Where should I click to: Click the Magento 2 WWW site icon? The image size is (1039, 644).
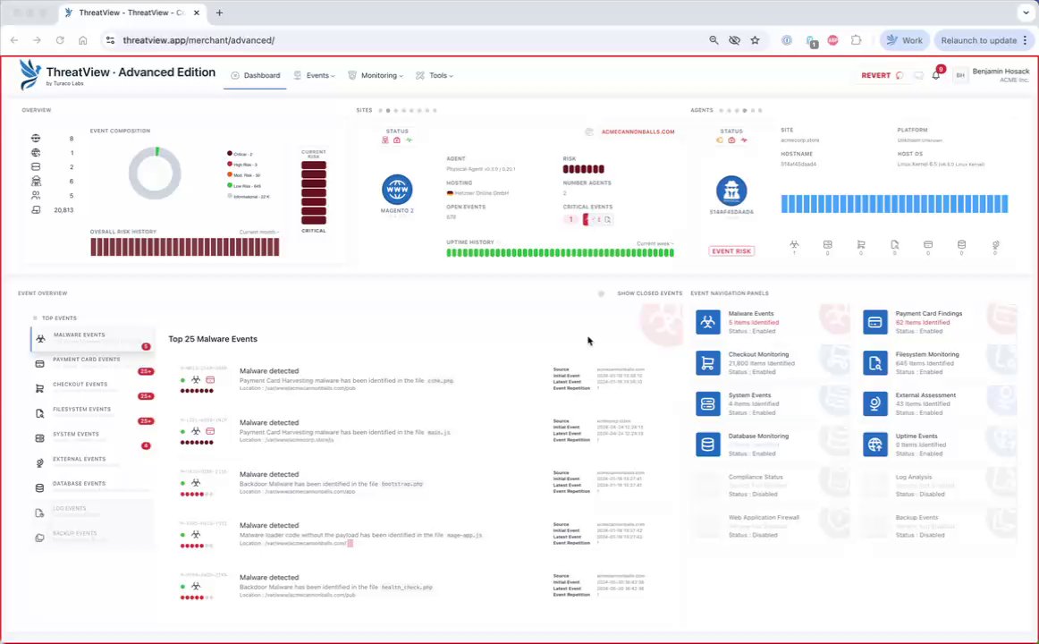click(x=397, y=190)
